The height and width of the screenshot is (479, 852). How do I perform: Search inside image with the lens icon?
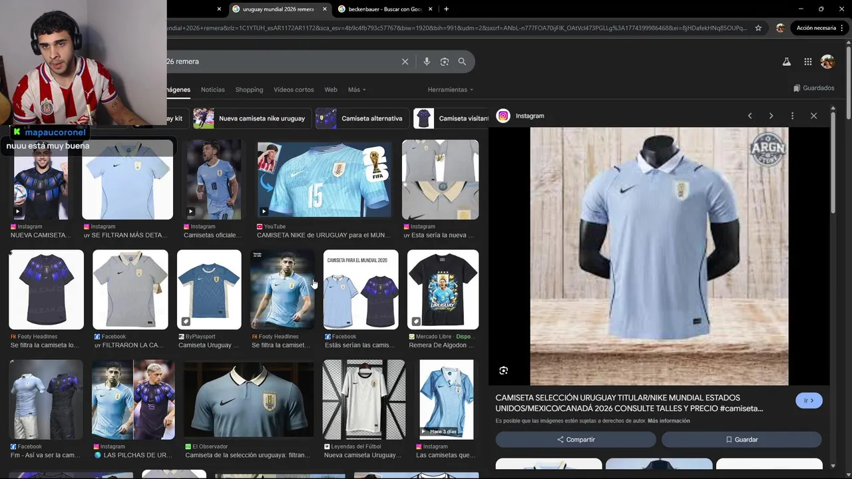(x=504, y=371)
